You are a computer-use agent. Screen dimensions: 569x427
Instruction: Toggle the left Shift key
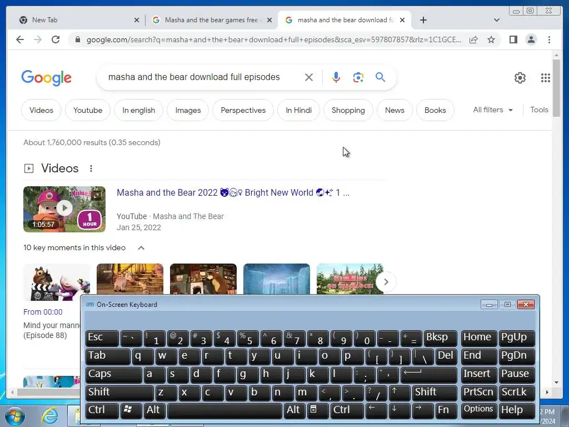coord(120,393)
